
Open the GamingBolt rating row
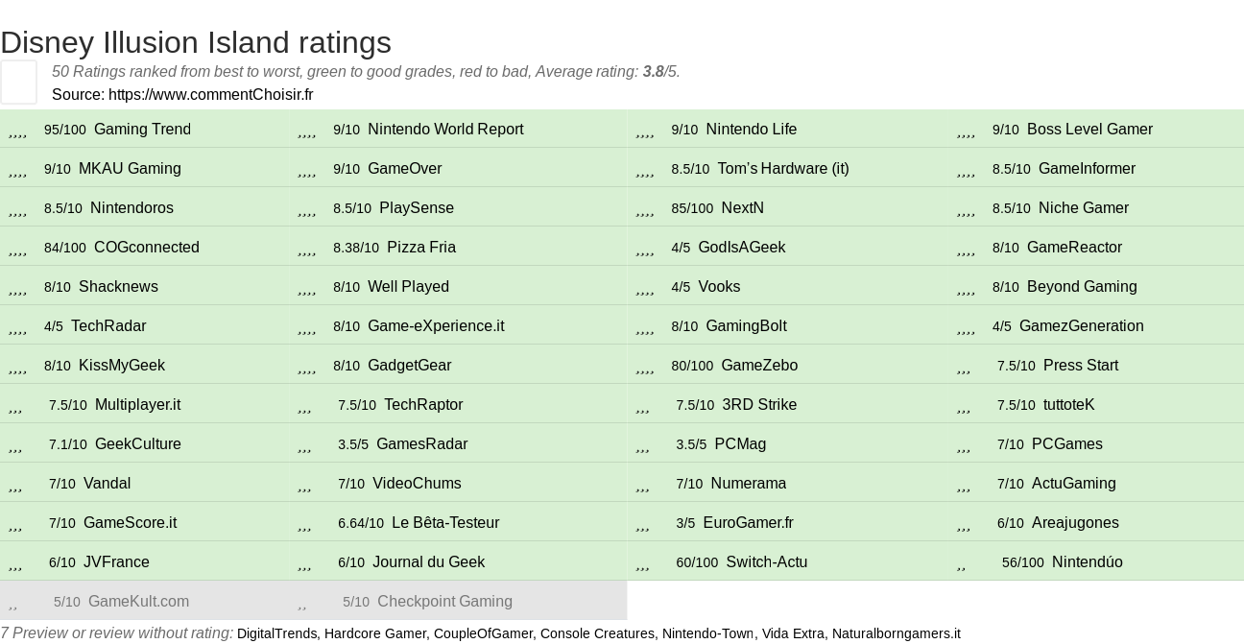click(x=746, y=326)
